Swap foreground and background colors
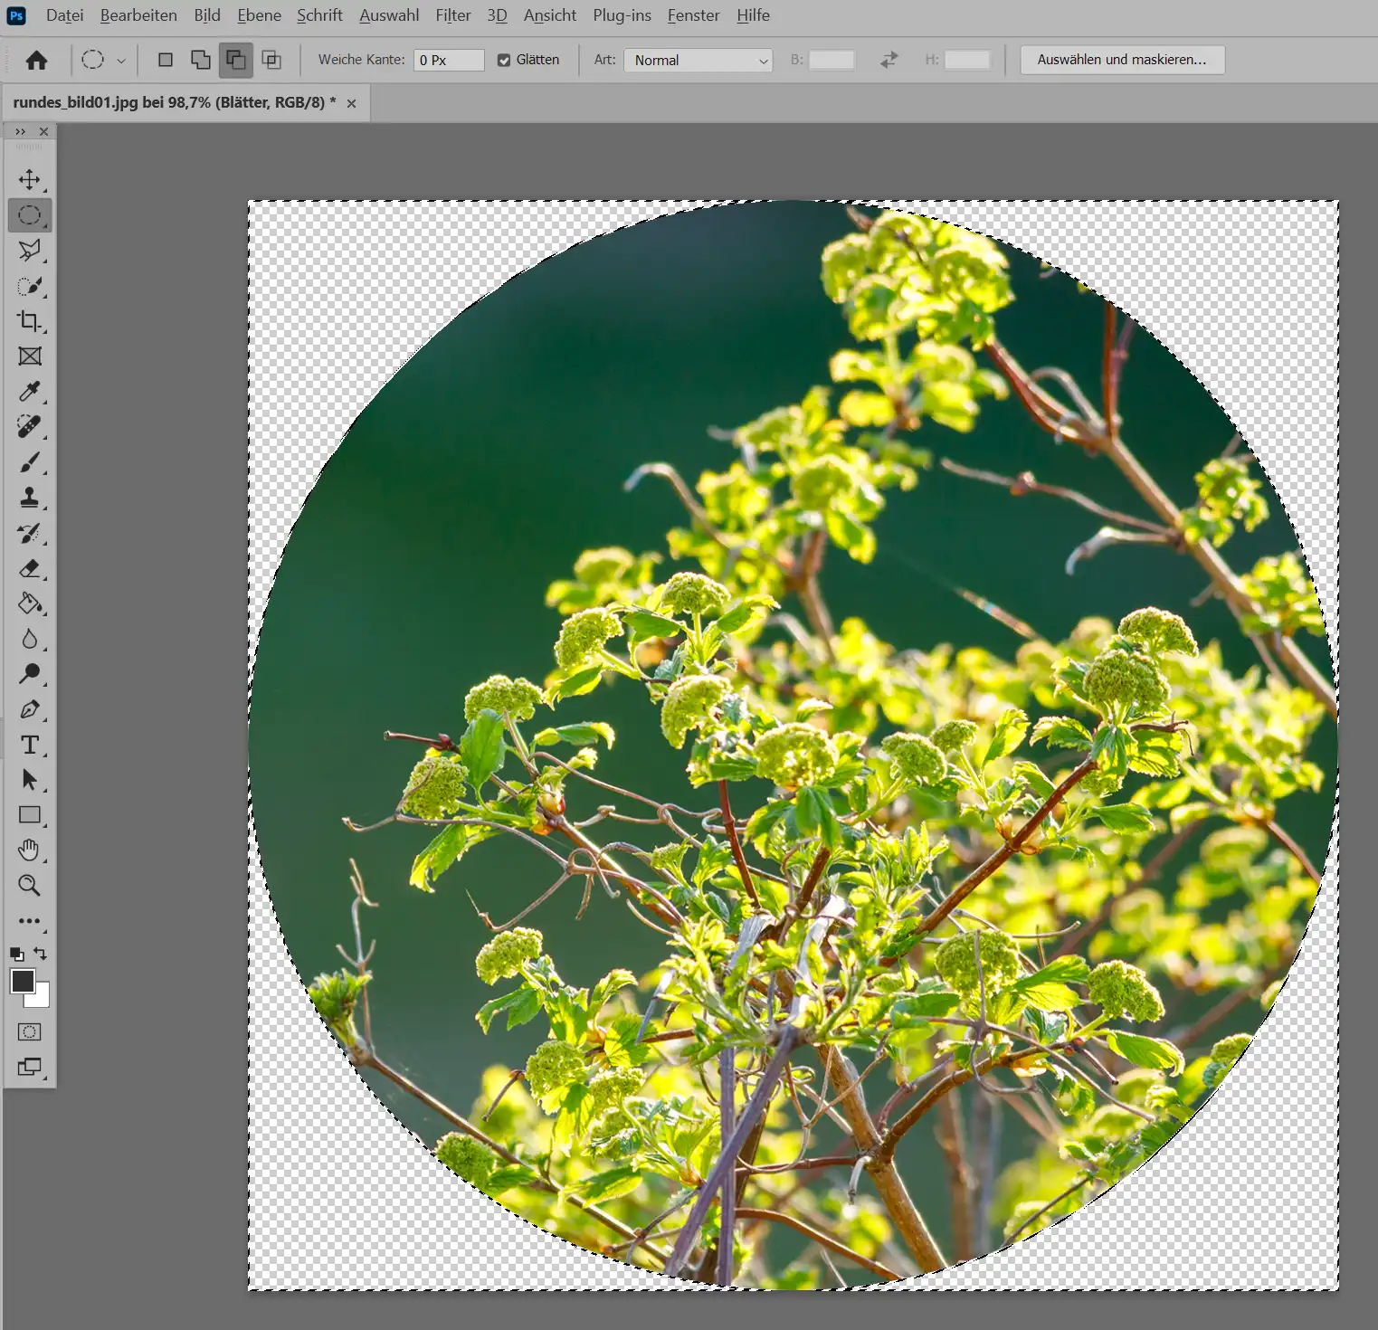This screenshot has height=1330, width=1378. click(x=41, y=954)
